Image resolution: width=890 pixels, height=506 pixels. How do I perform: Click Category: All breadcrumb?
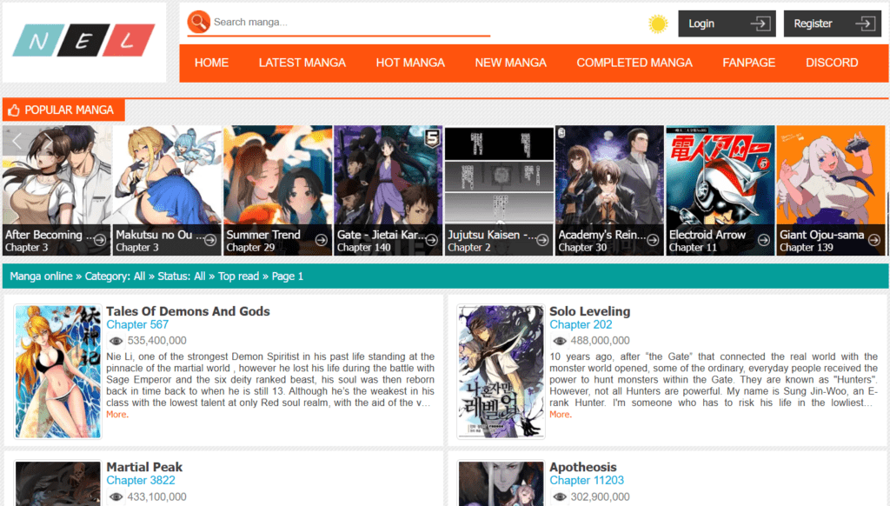116,276
